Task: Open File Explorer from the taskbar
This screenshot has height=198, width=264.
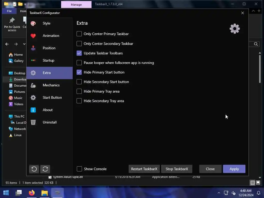Action: coord(45,193)
